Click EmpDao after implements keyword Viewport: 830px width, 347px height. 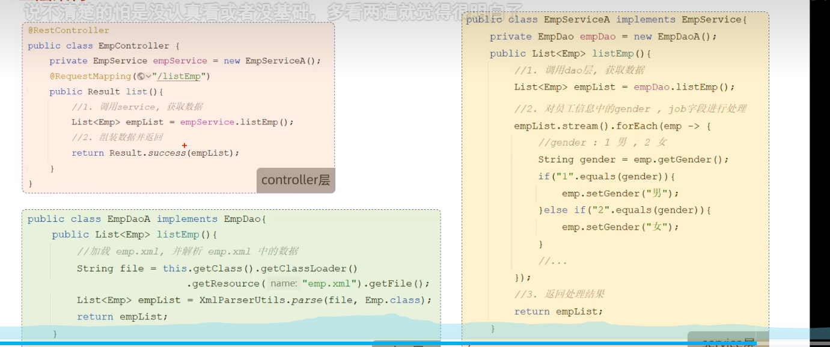[x=242, y=219]
